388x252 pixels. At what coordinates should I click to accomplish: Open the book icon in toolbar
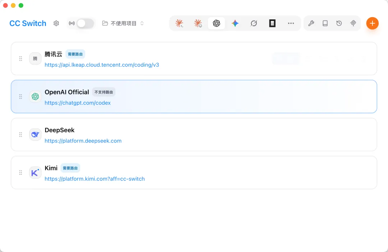point(325,23)
